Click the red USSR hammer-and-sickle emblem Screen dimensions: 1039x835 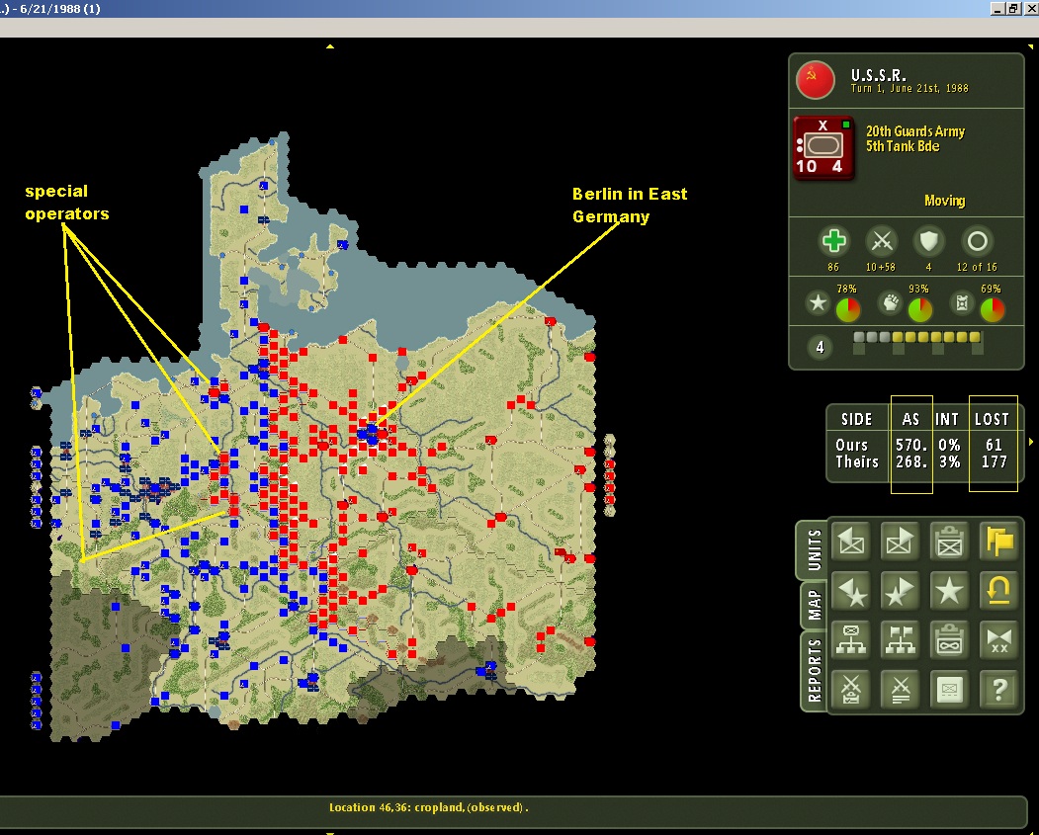815,80
